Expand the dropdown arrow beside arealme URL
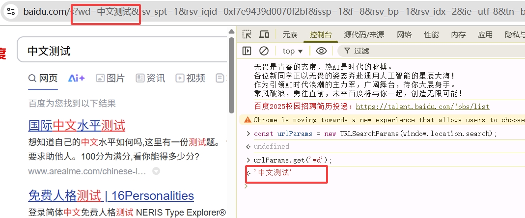This screenshot has height=218, width=525. coord(156,171)
